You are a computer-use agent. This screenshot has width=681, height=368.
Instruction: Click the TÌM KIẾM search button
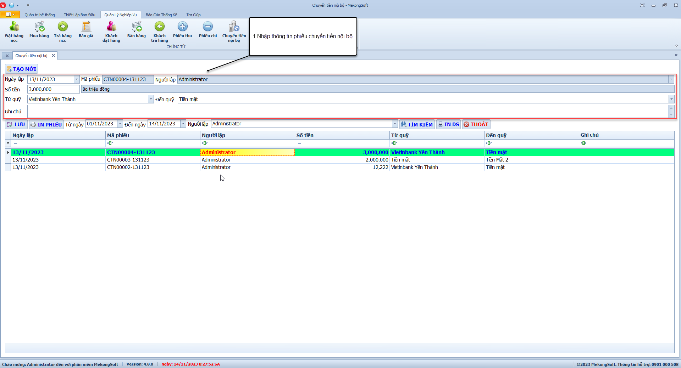[417, 124]
